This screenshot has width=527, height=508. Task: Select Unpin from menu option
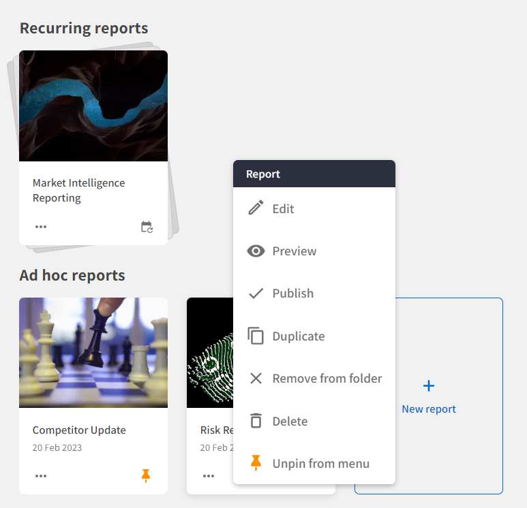coord(320,464)
